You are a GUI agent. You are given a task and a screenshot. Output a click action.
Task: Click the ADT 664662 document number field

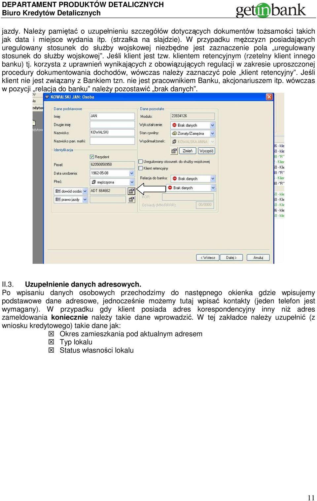pyautogui.click(x=108, y=191)
